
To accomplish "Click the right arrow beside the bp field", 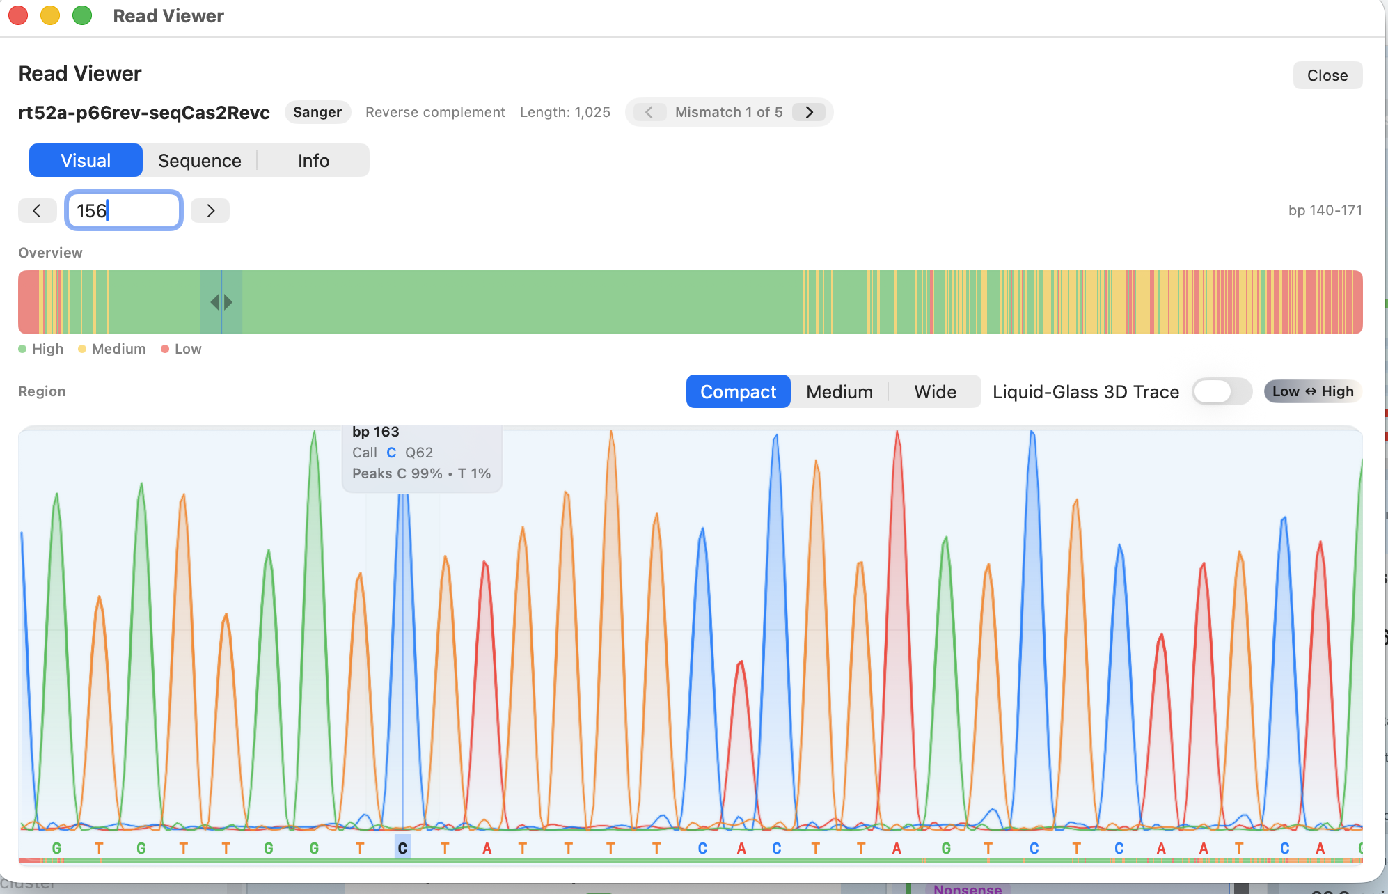I will [x=210, y=210].
